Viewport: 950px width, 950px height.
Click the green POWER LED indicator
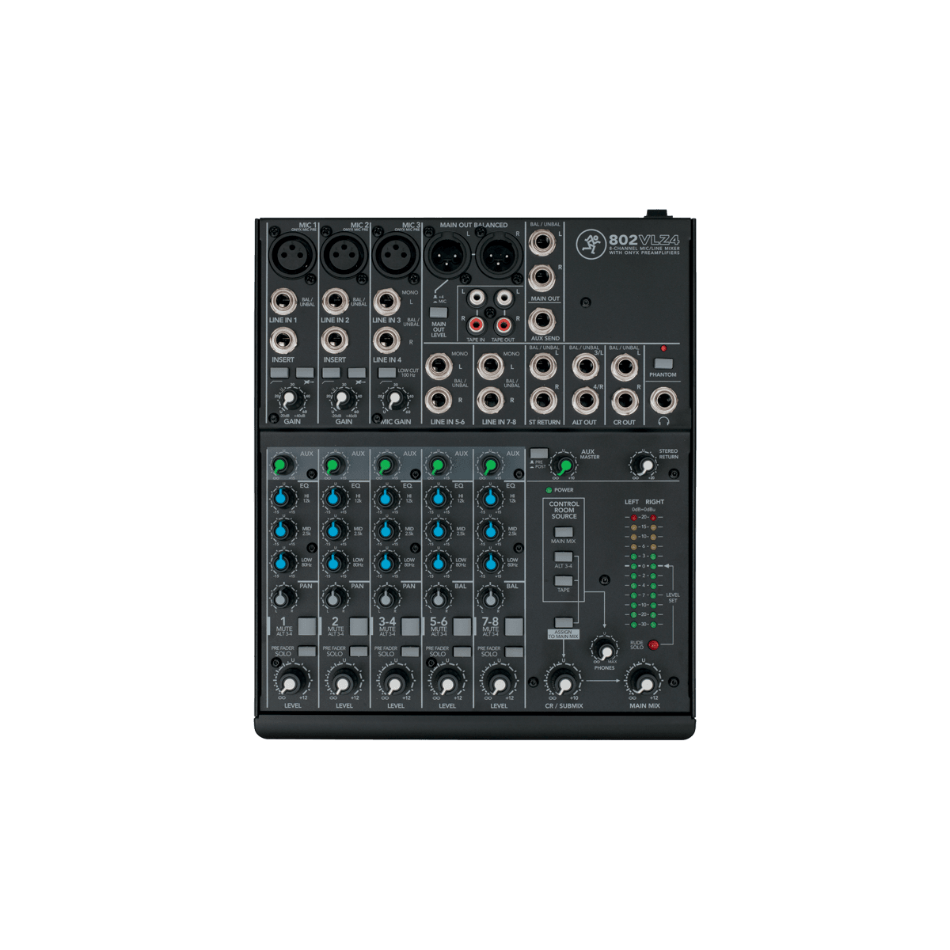(x=549, y=490)
